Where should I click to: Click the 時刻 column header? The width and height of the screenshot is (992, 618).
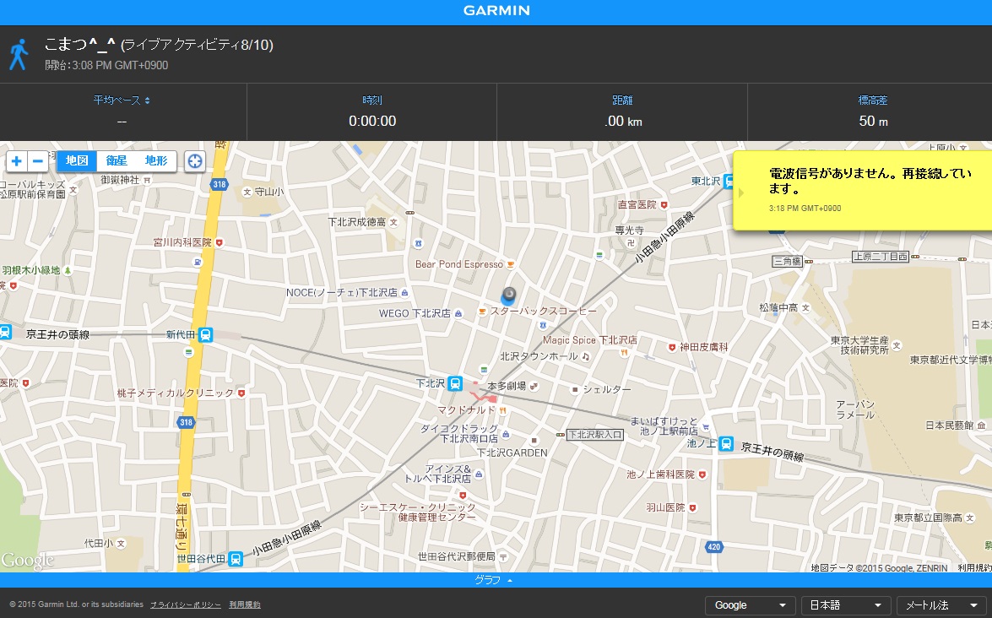[372, 100]
